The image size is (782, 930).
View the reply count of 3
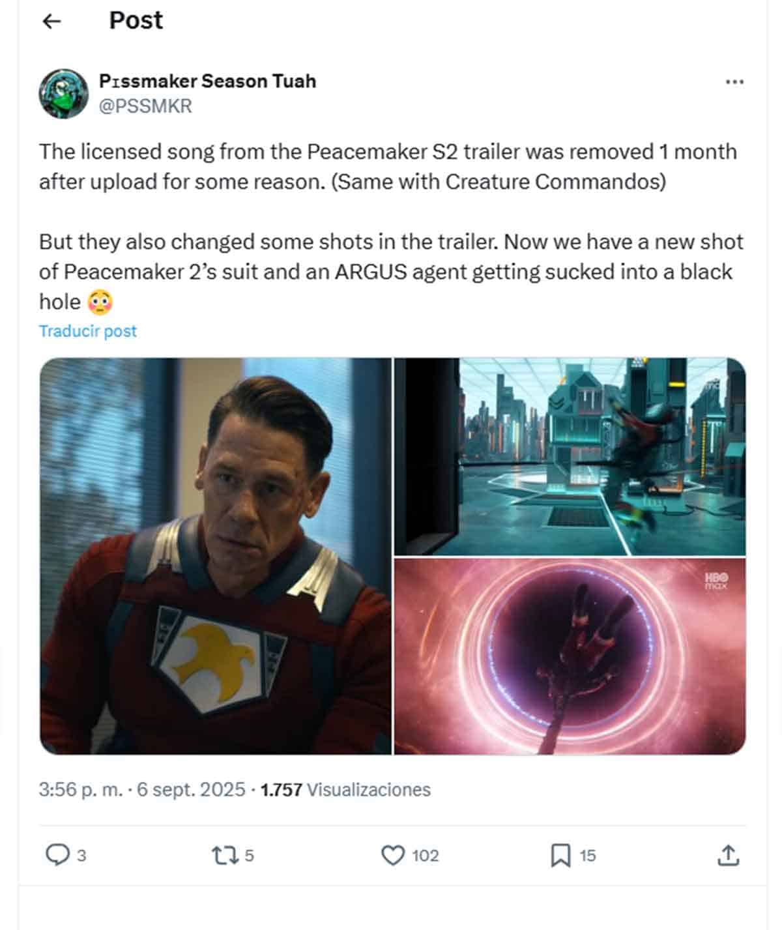81,856
